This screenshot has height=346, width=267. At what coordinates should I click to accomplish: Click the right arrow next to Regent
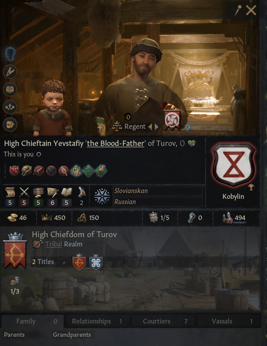157,126
